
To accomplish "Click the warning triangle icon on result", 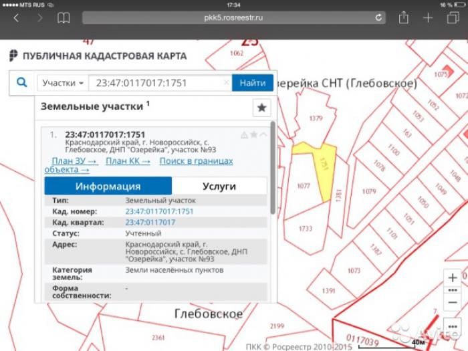I will point(244,135).
